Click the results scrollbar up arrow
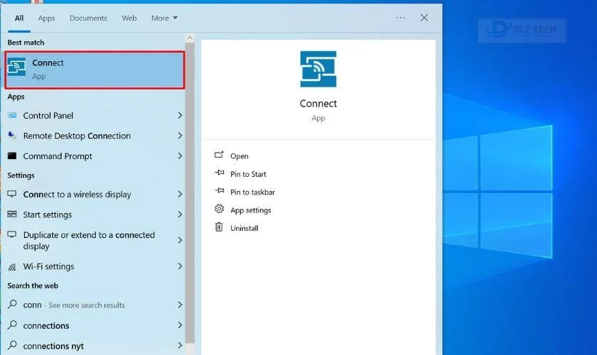The width and height of the screenshot is (597, 355). click(190, 38)
